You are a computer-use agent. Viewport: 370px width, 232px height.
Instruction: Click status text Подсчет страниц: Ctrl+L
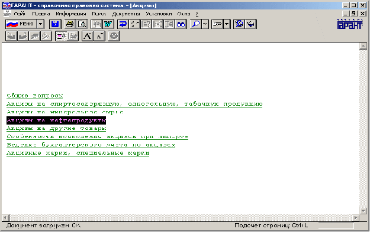coord(271,226)
